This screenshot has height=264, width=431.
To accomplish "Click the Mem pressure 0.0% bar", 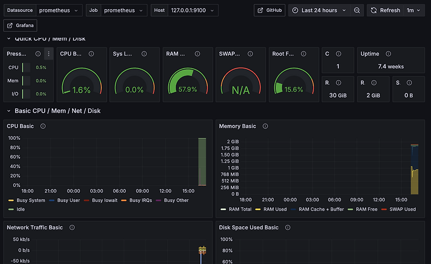I will [26, 81].
